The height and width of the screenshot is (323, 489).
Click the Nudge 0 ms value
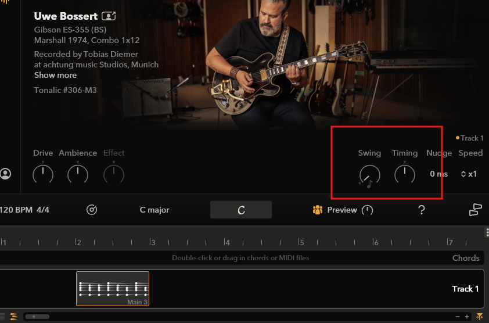point(438,174)
